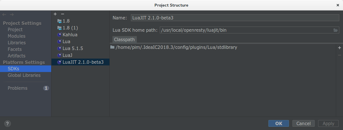Select the Lua 5.1.5 SDK
Screen dimensions: 343x130
(x=73, y=48)
